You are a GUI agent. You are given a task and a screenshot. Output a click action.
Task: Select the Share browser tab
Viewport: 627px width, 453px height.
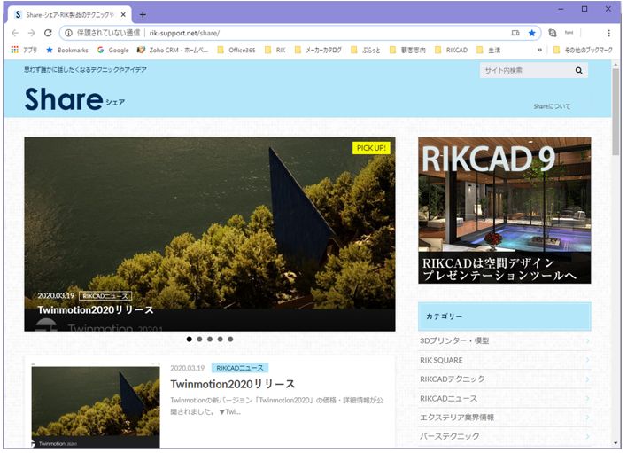point(70,15)
